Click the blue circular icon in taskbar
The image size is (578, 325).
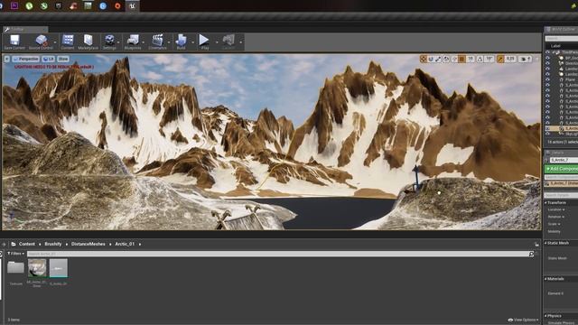(103, 5)
